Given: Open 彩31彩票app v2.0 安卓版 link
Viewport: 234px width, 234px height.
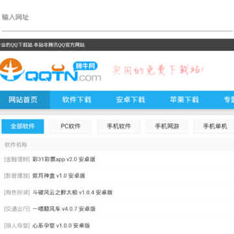Looking at the screenshot, I should coord(64,159).
